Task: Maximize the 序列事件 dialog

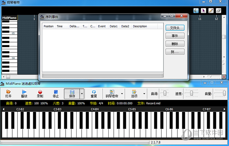Action: [x=172, y=16]
